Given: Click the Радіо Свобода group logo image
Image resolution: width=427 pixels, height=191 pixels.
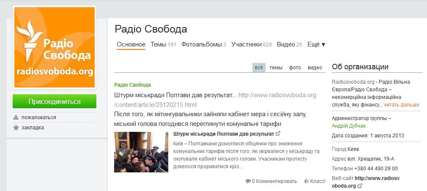Looking at the screenshot, I should pos(55,47).
